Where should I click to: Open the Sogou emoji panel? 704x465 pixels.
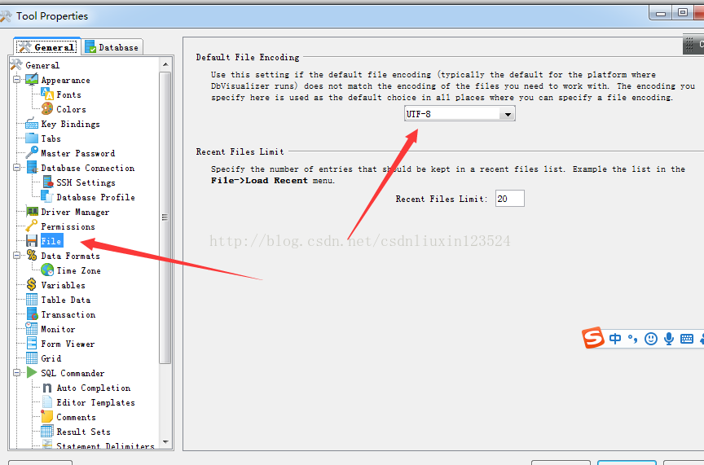click(x=650, y=339)
